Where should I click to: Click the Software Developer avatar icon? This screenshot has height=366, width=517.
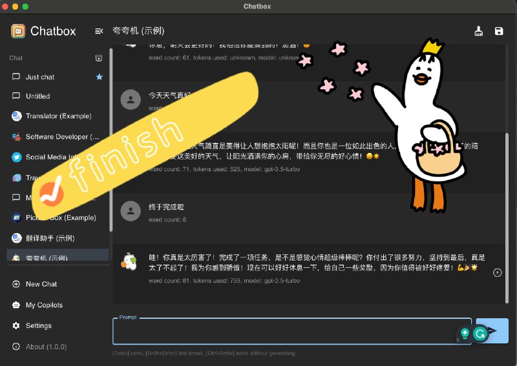(x=17, y=137)
